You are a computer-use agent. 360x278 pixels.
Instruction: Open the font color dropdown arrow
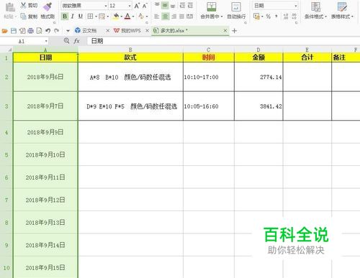coord(133,17)
